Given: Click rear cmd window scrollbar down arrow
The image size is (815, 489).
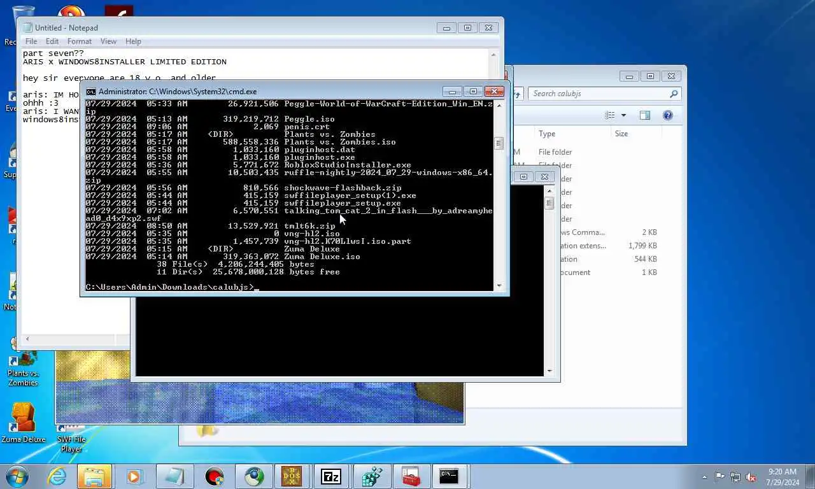Looking at the screenshot, I should (x=549, y=371).
